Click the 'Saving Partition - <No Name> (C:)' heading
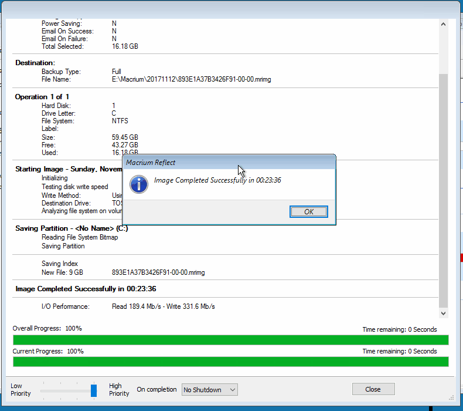This screenshot has width=463, height=411. tap(72, 228)
